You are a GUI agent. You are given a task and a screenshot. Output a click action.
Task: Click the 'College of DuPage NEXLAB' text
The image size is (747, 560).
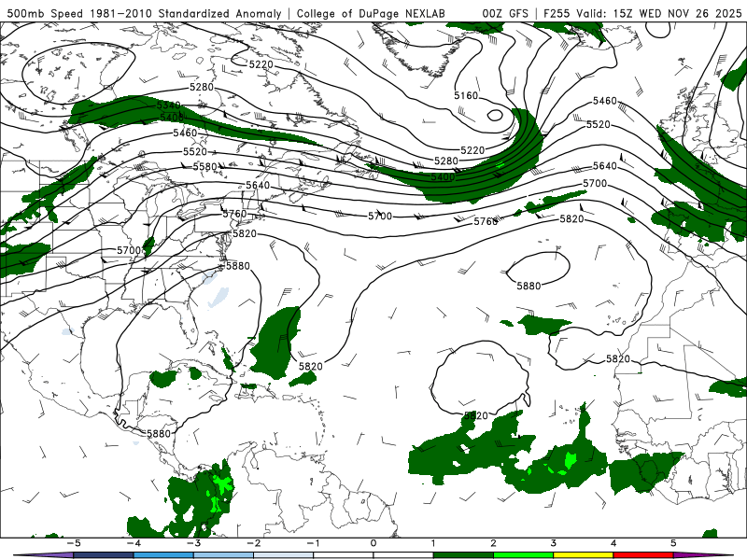coord(371,13)
